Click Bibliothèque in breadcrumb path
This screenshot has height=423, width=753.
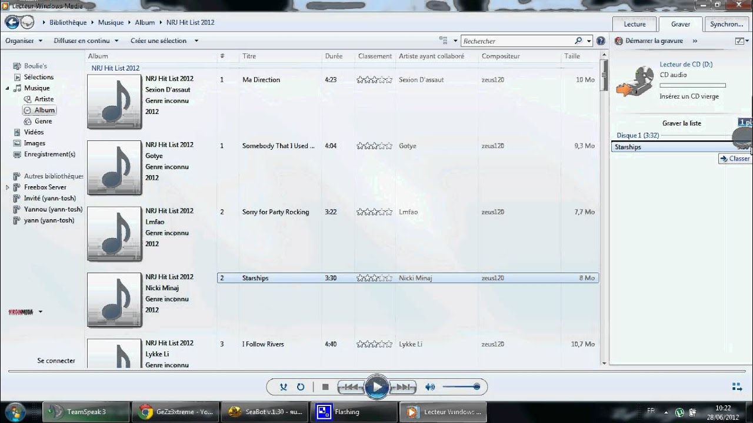68,22
